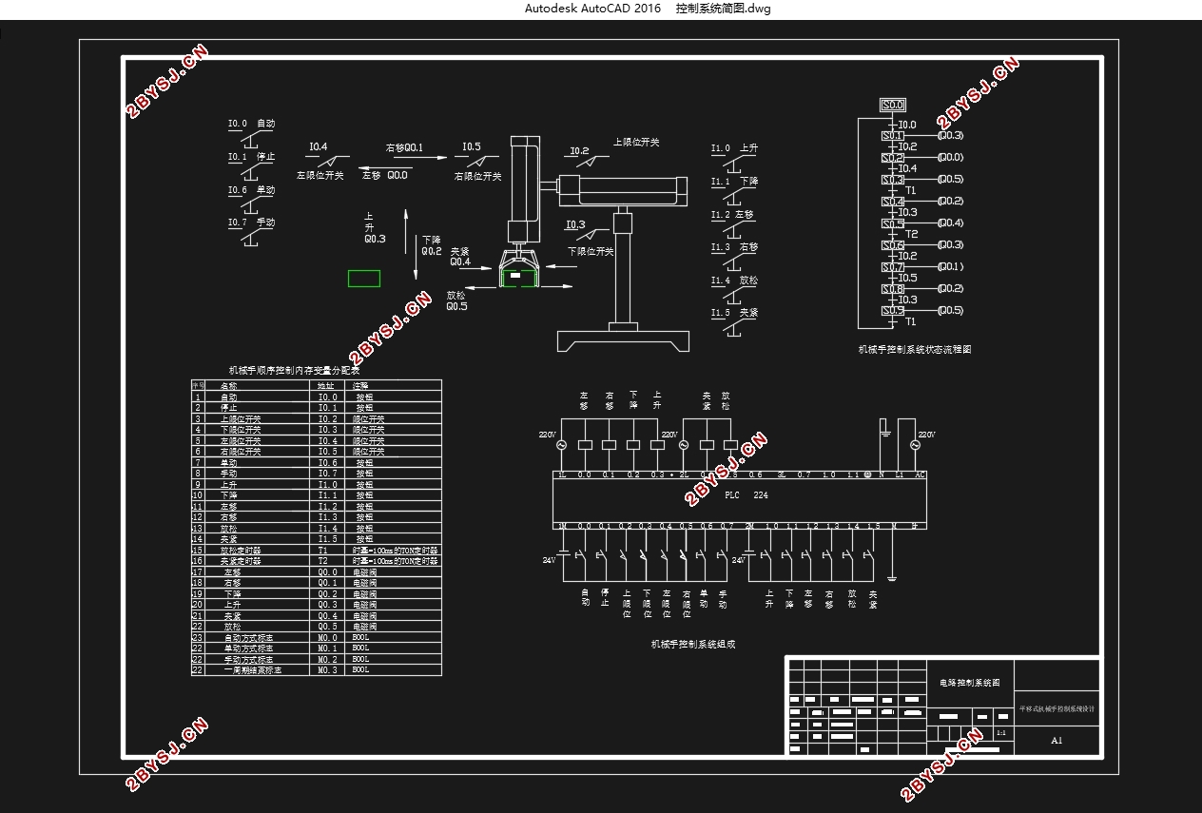Click the I1.4 放松 switch label
Viewport: 1202px width, 813px height.
coord(734,281)
